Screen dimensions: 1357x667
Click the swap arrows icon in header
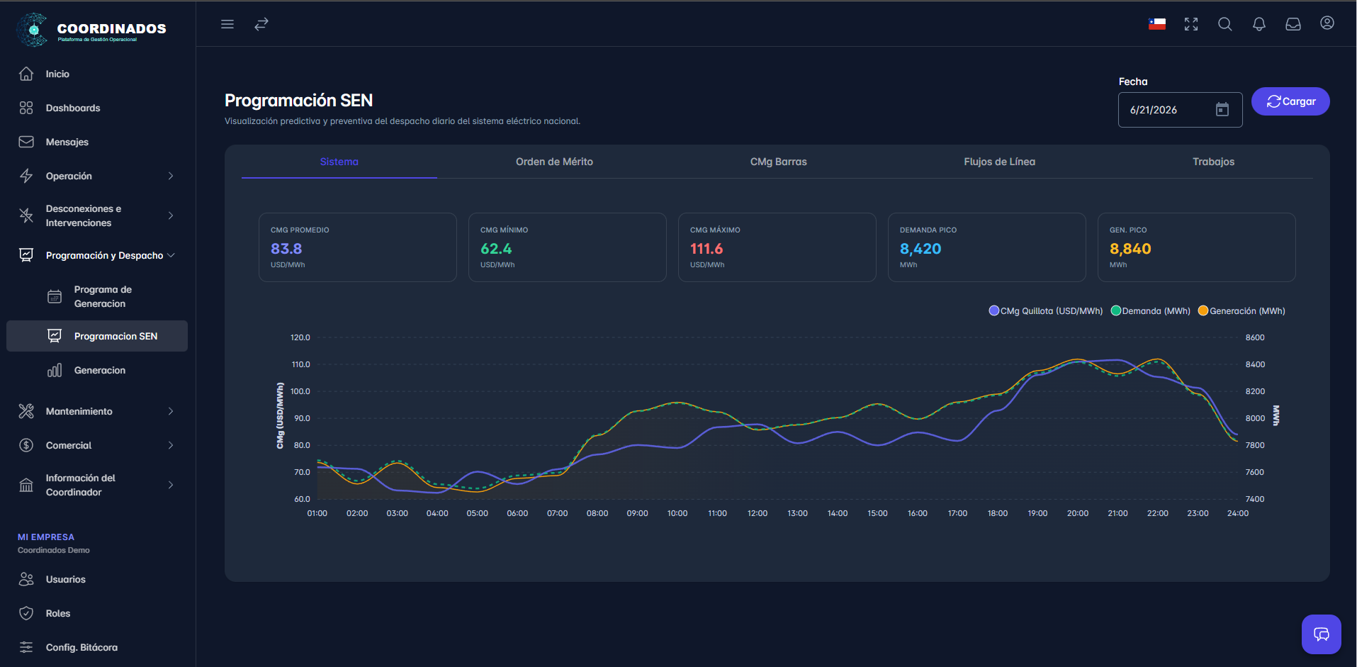point(261,24)
